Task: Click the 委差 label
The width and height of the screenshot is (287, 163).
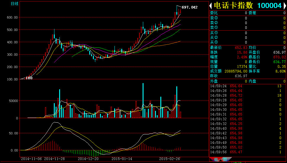Action: tap(252, 13)
